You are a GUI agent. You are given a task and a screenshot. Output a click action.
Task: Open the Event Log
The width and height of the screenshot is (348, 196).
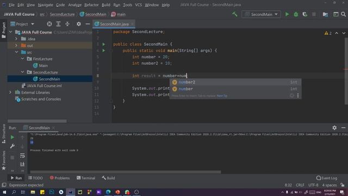click(327, 178)
